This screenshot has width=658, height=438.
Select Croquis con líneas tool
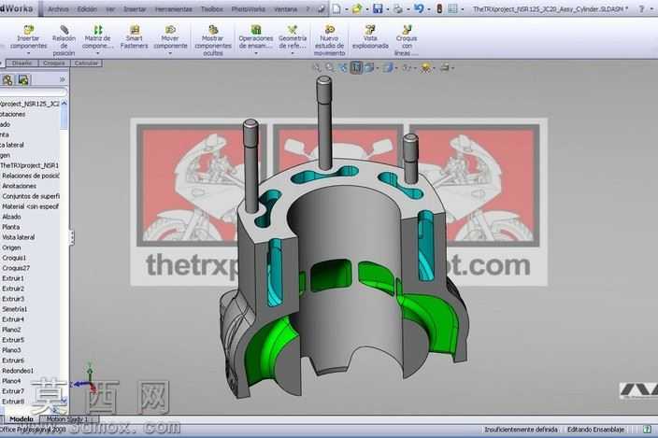tap(407, 41)
